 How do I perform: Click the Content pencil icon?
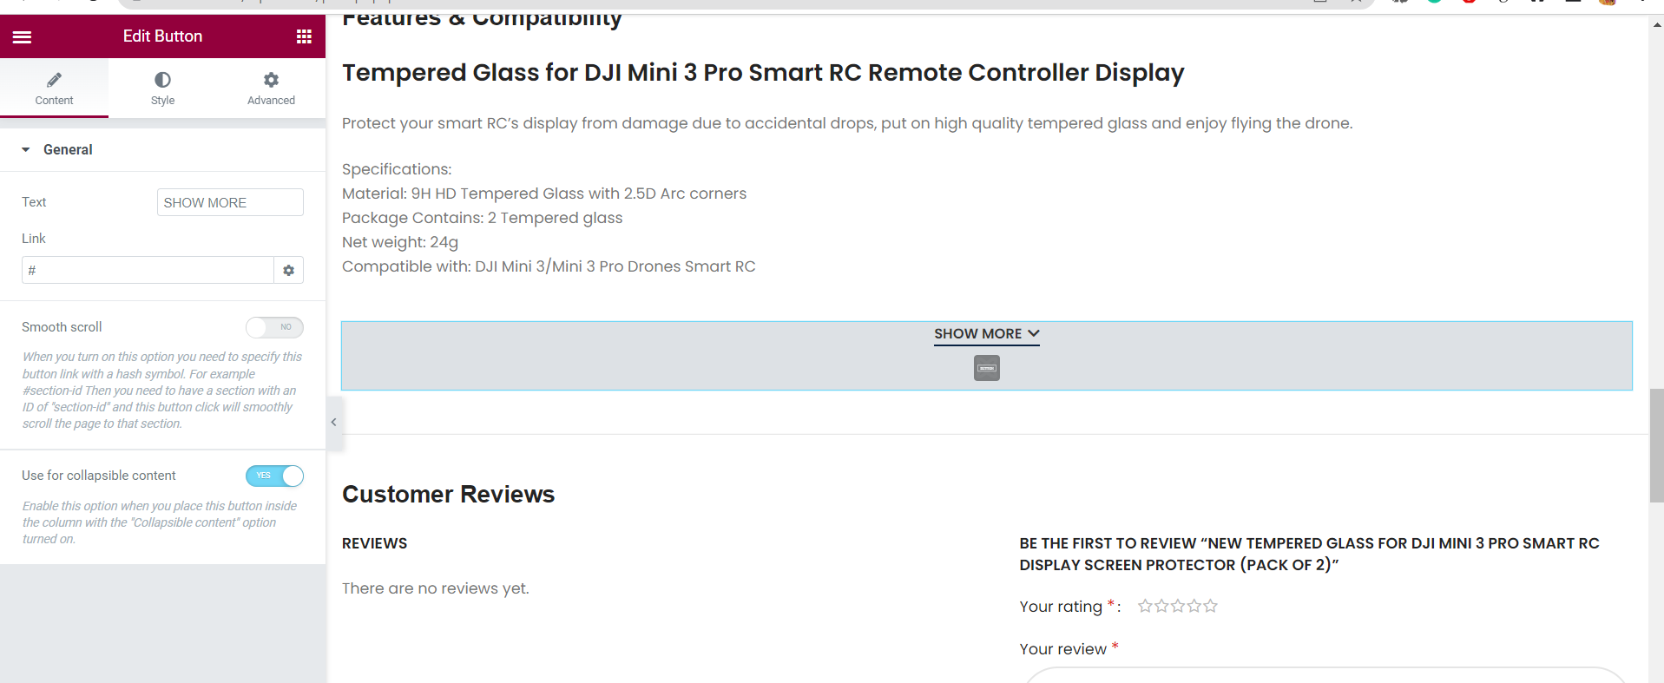[x=54, y=80]
